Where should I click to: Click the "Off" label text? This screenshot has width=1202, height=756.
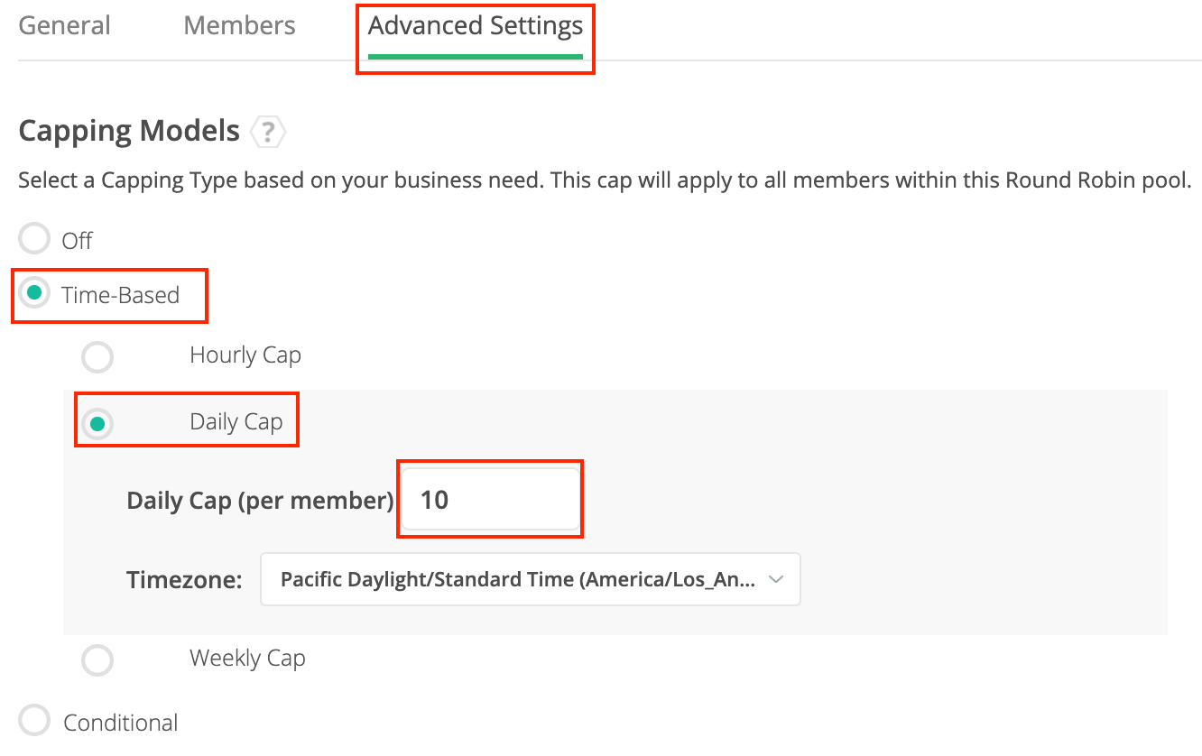pos(77,241)
